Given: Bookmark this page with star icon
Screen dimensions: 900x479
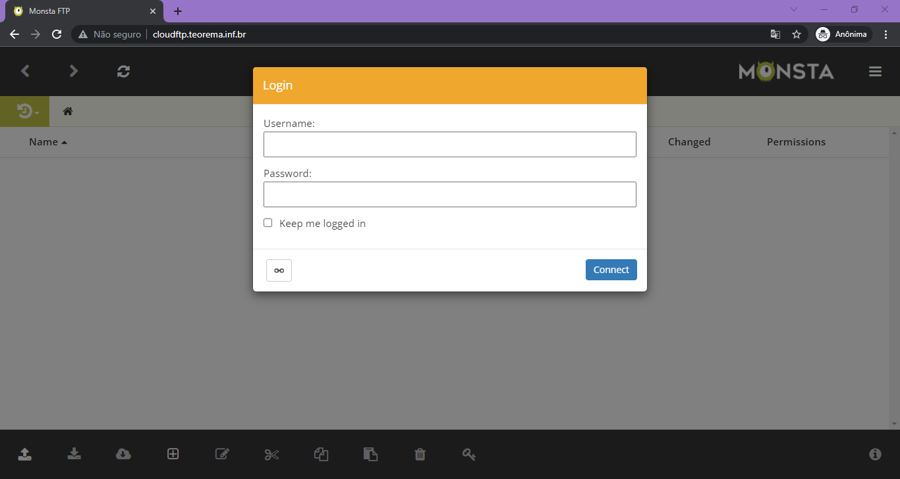Looking at the screenshot, I should pos(797,34).
